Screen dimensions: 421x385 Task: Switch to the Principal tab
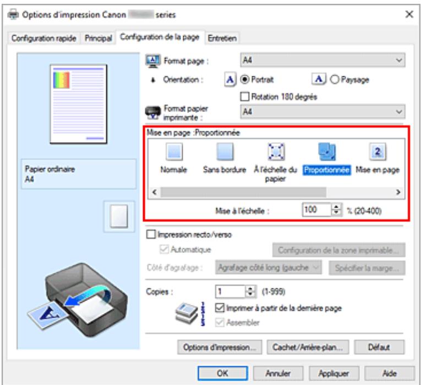click(99, 38)
